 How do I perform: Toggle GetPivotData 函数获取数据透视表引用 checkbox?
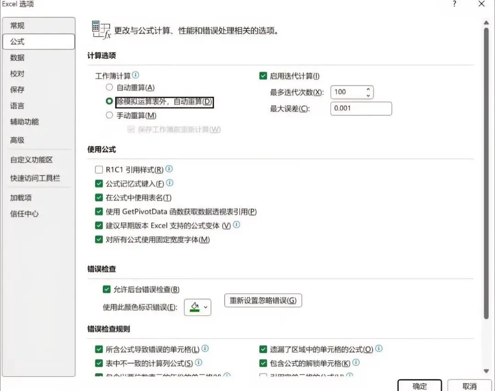[x=99, y=211]
